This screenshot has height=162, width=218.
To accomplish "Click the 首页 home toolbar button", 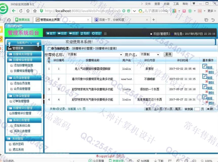I will (51, 33).
